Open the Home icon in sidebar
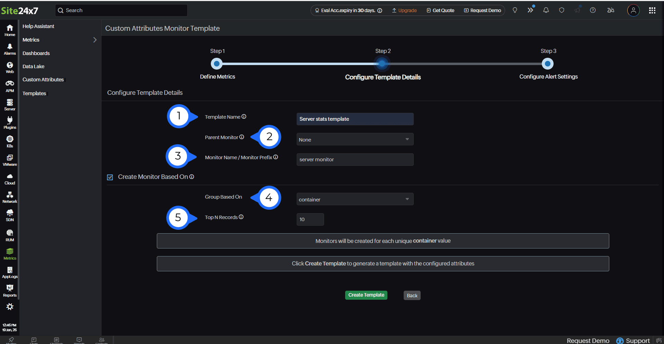This screenshot has height=344, width=664. [x=10, y=30]
